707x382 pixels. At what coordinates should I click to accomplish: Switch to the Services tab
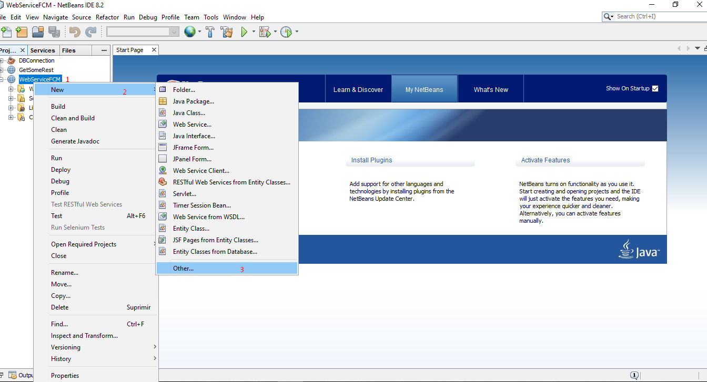[43, 50]
